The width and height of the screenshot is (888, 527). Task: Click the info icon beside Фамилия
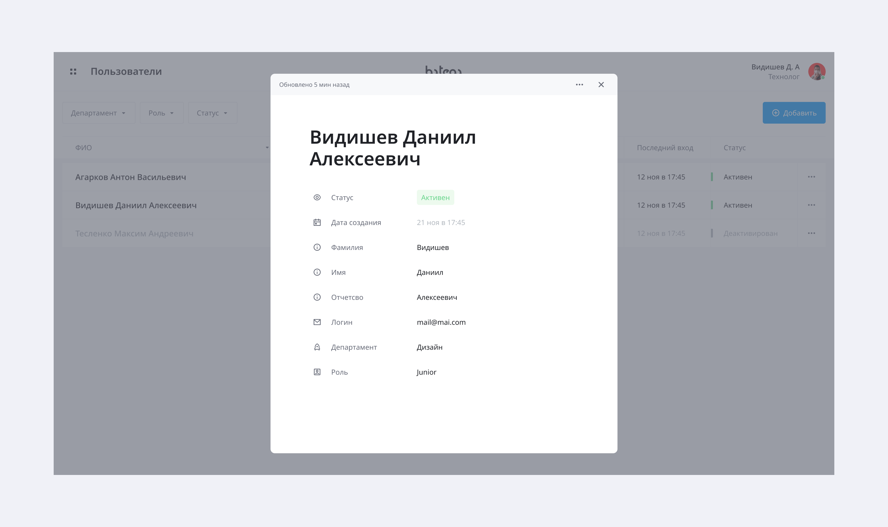317,247
